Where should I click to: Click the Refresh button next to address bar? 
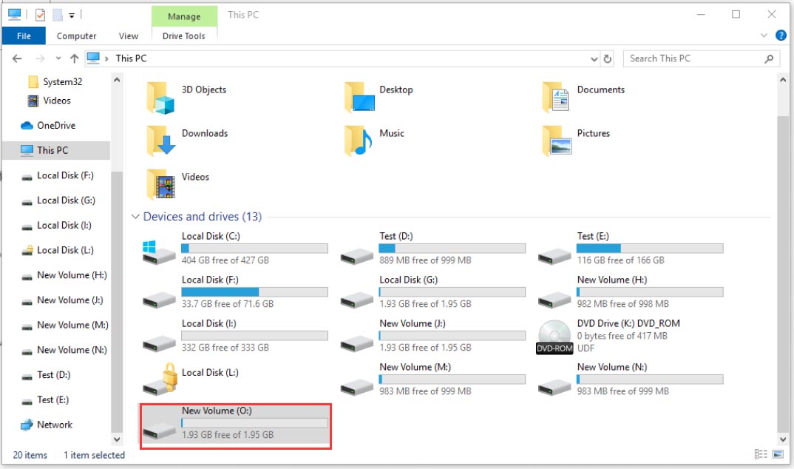[x=608, y=58]
